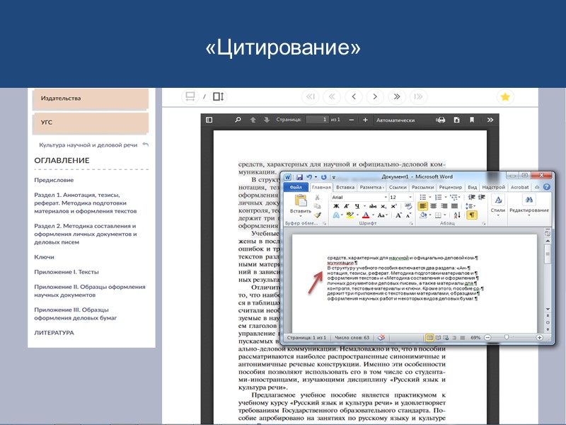566x425 pixels.
Task: Toggle bold (Ж) formatting
Action: (336, 206)
